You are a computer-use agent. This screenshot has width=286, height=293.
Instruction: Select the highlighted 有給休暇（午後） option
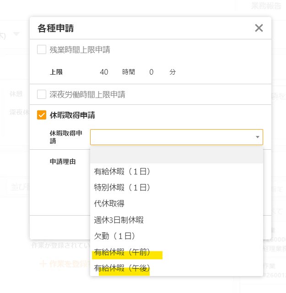pos(122,268)
